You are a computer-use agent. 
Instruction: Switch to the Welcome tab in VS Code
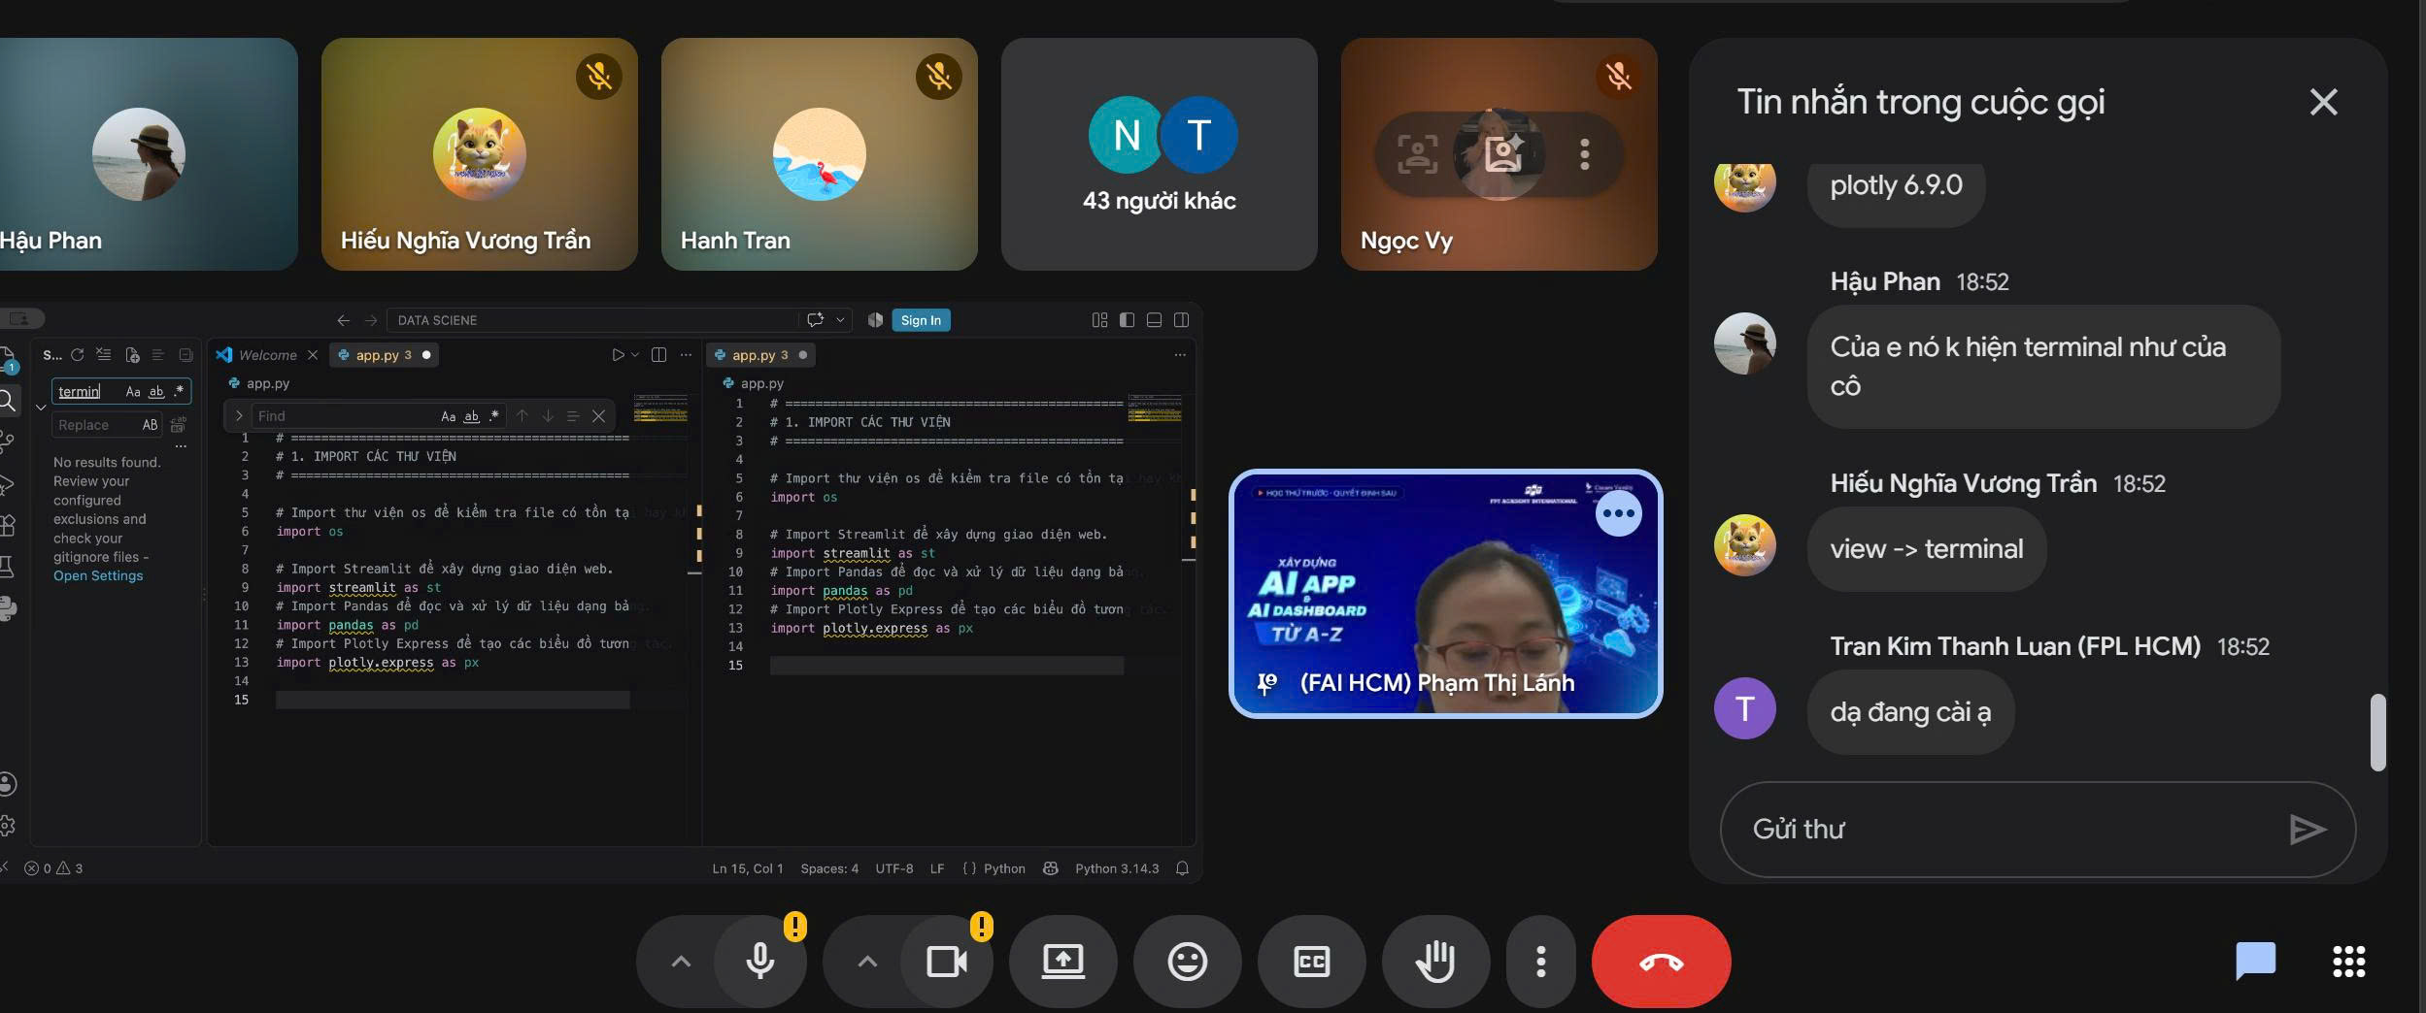coord(268,355)
